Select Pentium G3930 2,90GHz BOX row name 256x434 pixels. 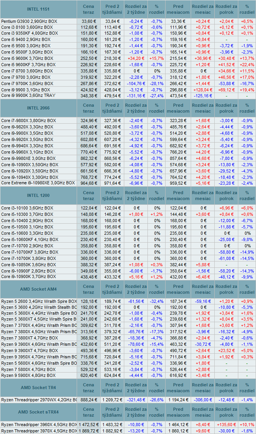[x=29, y=21]
